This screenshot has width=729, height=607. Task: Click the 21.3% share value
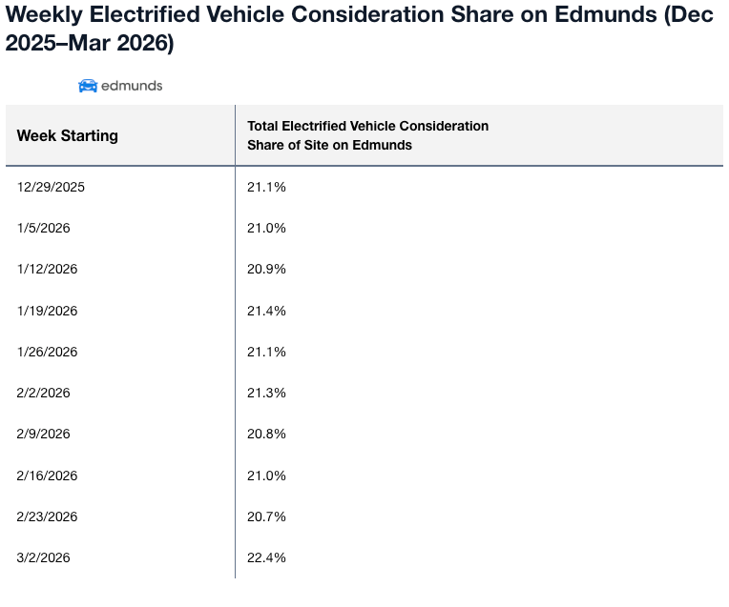[267, 393]
